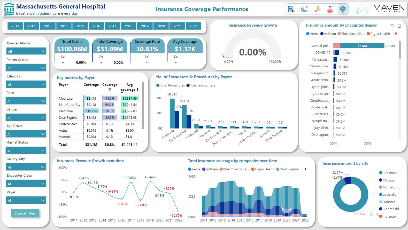Click the Humana row payer name

point(65,137)
